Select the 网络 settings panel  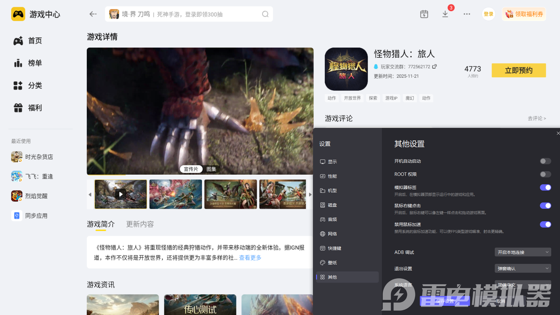[332, 234]
